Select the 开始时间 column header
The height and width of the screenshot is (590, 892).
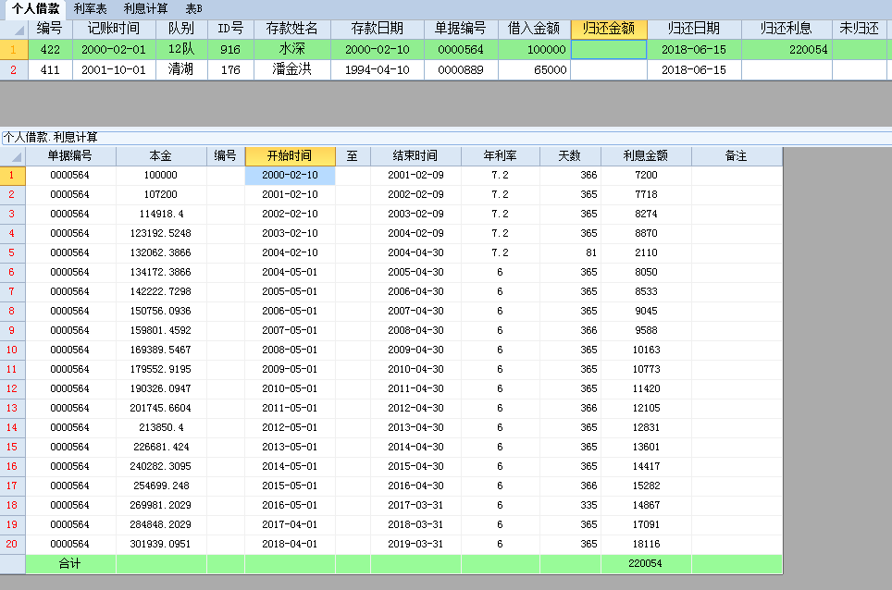click(290, 156)
